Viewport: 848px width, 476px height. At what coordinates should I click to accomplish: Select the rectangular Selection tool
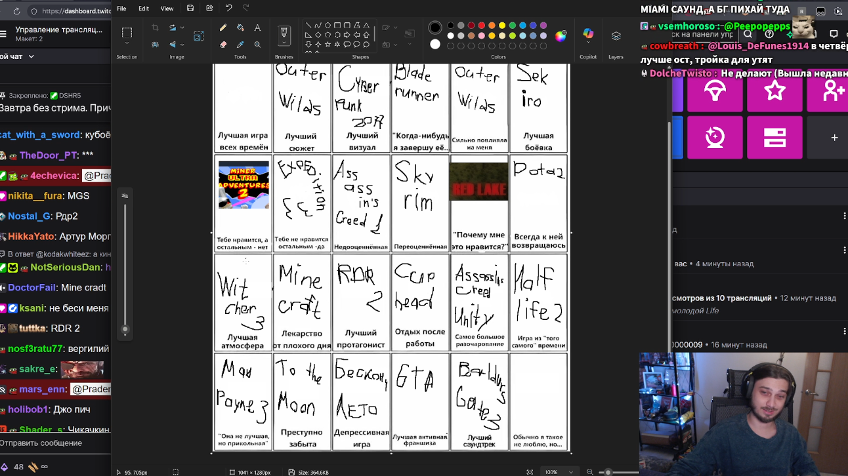127,32
